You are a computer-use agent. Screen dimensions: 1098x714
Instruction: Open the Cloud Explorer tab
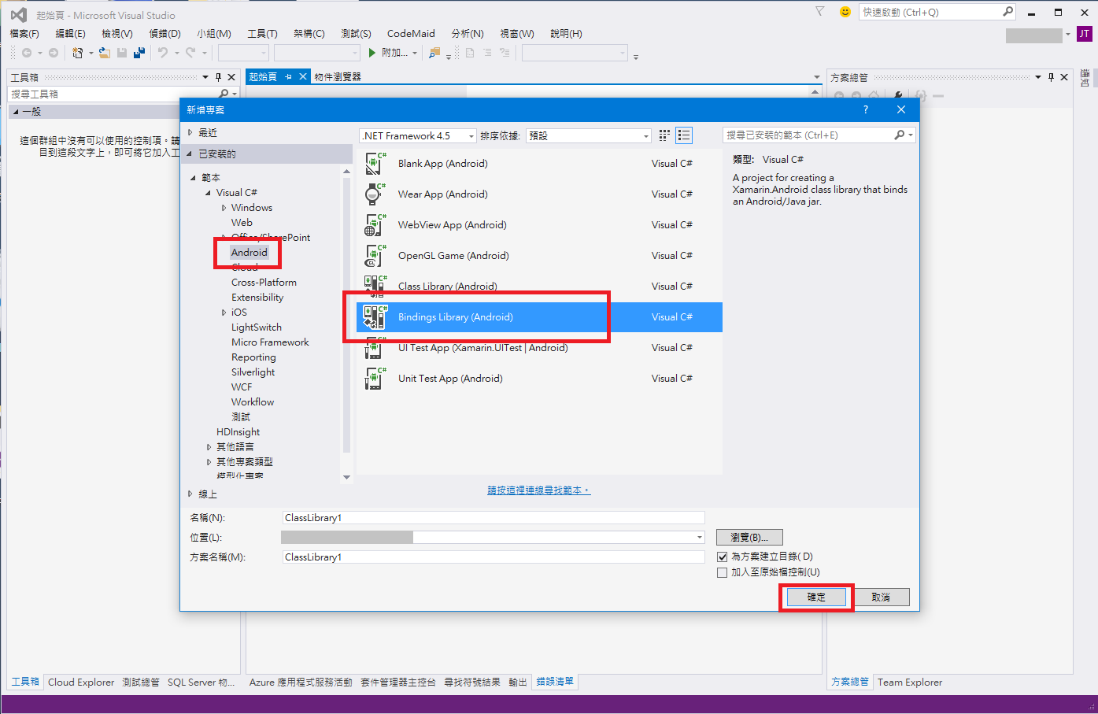pyautogui.click(x=81, y=683)
